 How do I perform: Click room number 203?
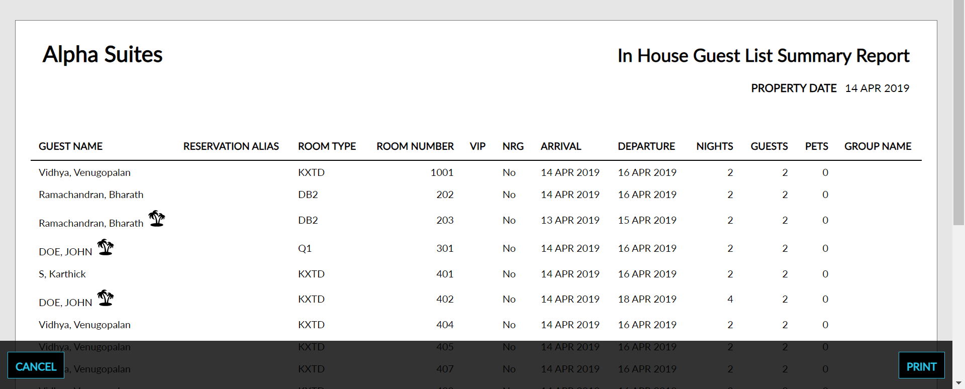(x=445, y=220)
